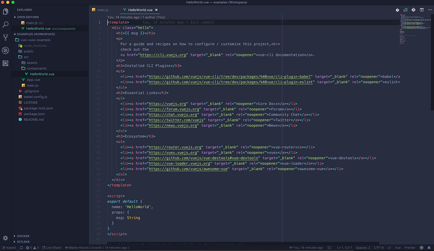This screenshot has width=434, height=251.
Task: Click the code lens '1 author (You)' above line 1
Action: (x=154, y=17)
